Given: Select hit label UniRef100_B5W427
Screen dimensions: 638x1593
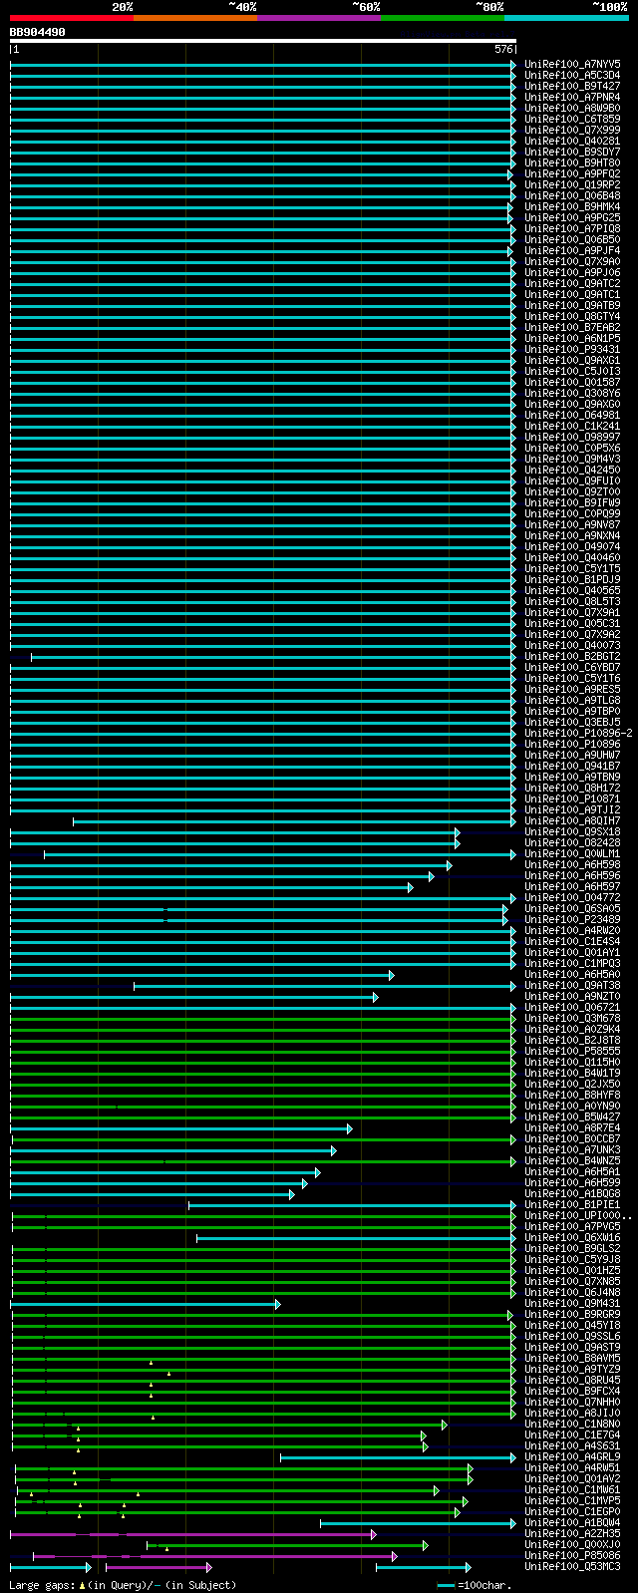Looking at the screenshot, I should pyautogui.click(x=572, y=1116).
